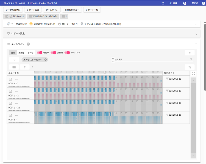Click the 実行ホスト column header
Image resolution: width=206 pixels, height=164 pixels.
pos(176,73)
